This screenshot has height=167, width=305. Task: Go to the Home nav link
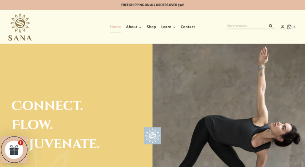(x=116, y=27)
